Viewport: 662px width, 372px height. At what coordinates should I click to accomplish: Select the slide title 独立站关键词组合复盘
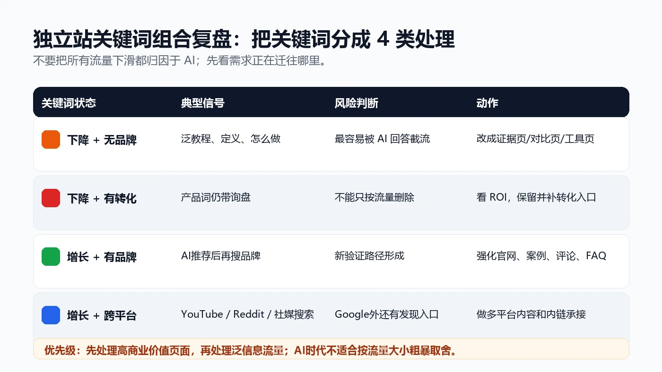[x=244, y=39]
